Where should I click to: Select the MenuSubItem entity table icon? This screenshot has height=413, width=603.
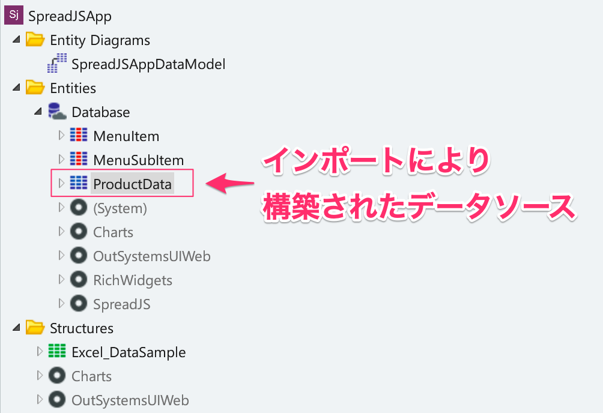pos(79,159)
